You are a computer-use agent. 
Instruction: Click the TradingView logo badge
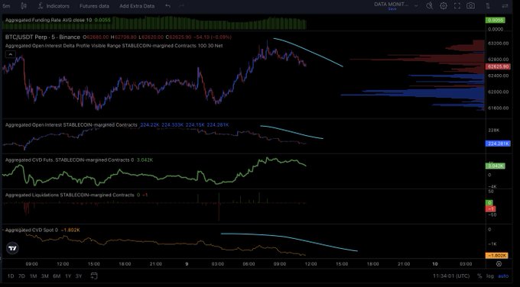12,248
